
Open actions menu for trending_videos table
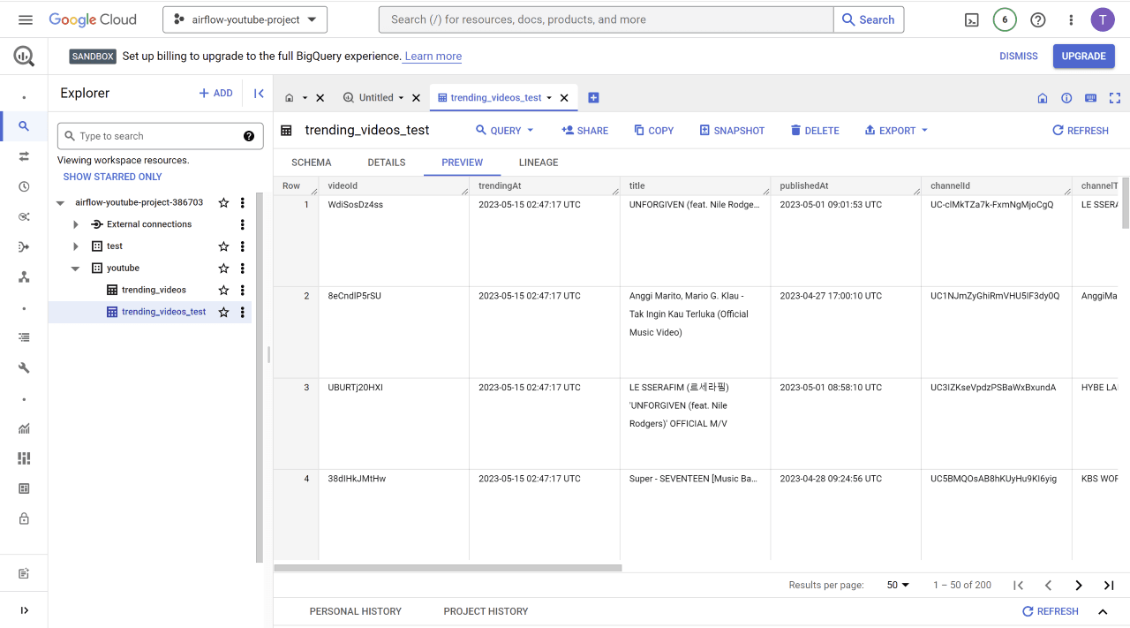coord(243,290)
